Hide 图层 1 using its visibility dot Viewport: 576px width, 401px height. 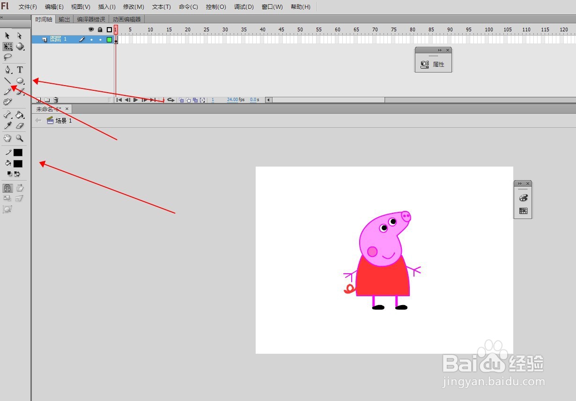tap(91, 39)
